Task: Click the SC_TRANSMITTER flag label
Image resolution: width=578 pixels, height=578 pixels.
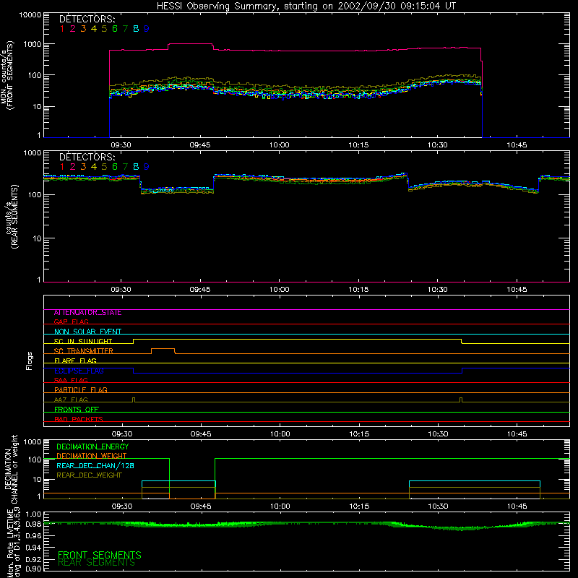Action: coord(83,350)
